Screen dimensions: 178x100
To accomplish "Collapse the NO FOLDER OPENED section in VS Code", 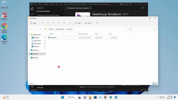I will 43,11.
